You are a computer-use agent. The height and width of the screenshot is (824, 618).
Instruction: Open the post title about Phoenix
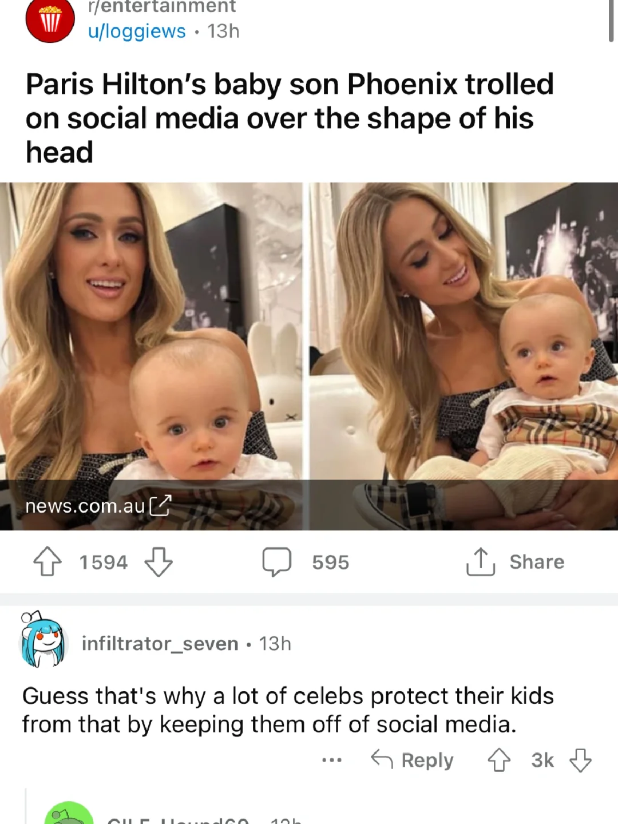[x=290, y=118]
